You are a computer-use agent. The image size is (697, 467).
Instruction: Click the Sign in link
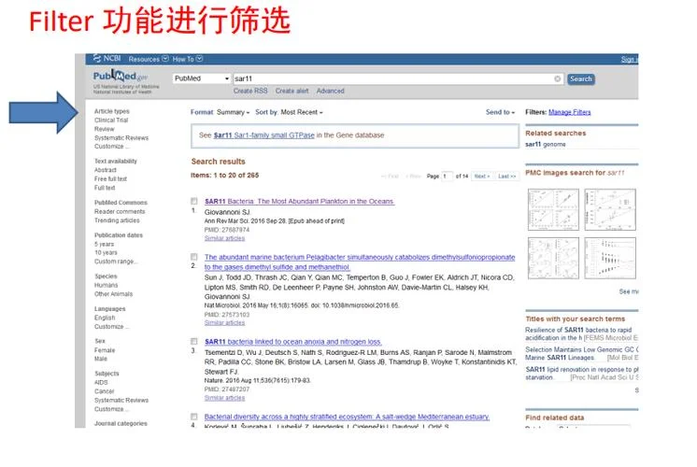coord(630,59)
